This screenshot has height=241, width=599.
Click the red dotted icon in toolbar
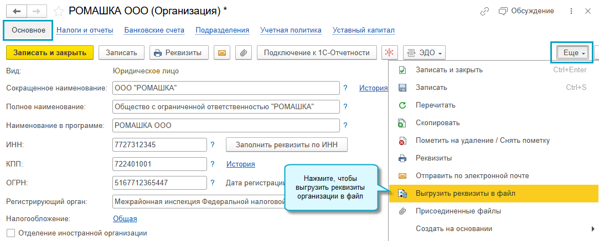390,53
